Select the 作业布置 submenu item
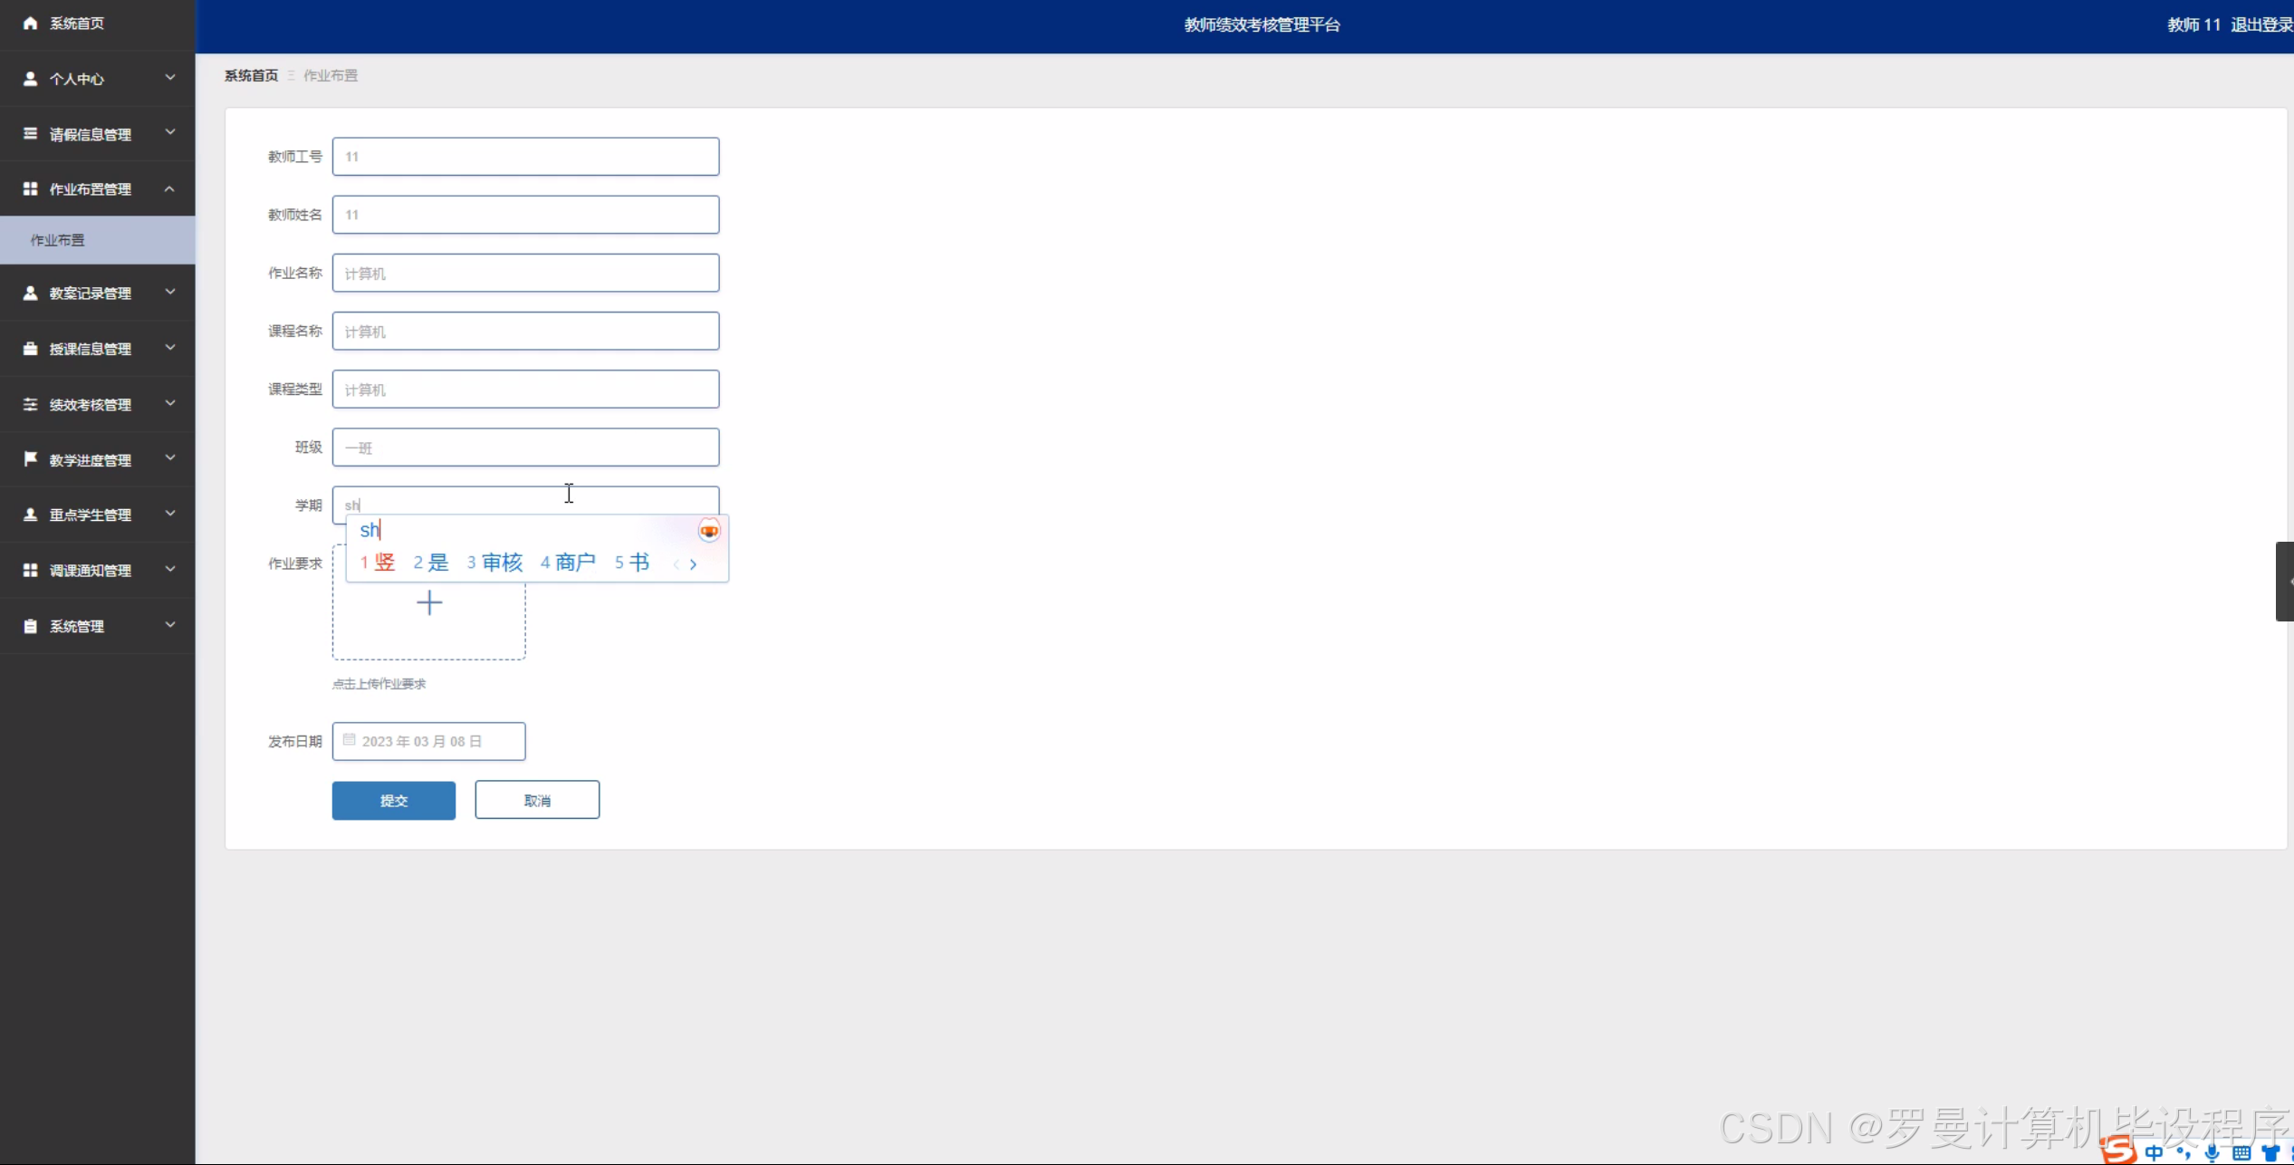 coord(58,240)
